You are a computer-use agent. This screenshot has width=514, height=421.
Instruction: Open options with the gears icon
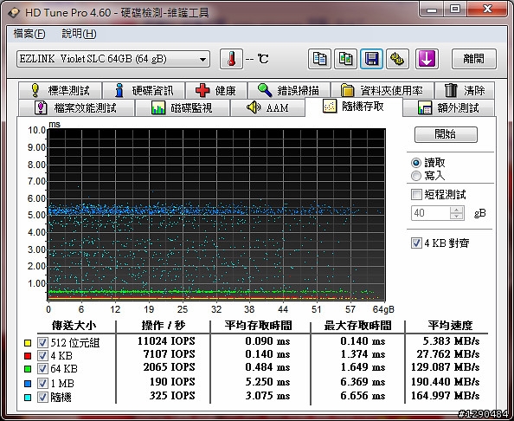[x=397, y=59]
